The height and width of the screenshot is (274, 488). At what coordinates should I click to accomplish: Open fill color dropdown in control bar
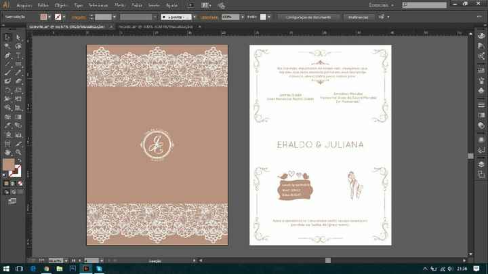[x=49, y=17]
